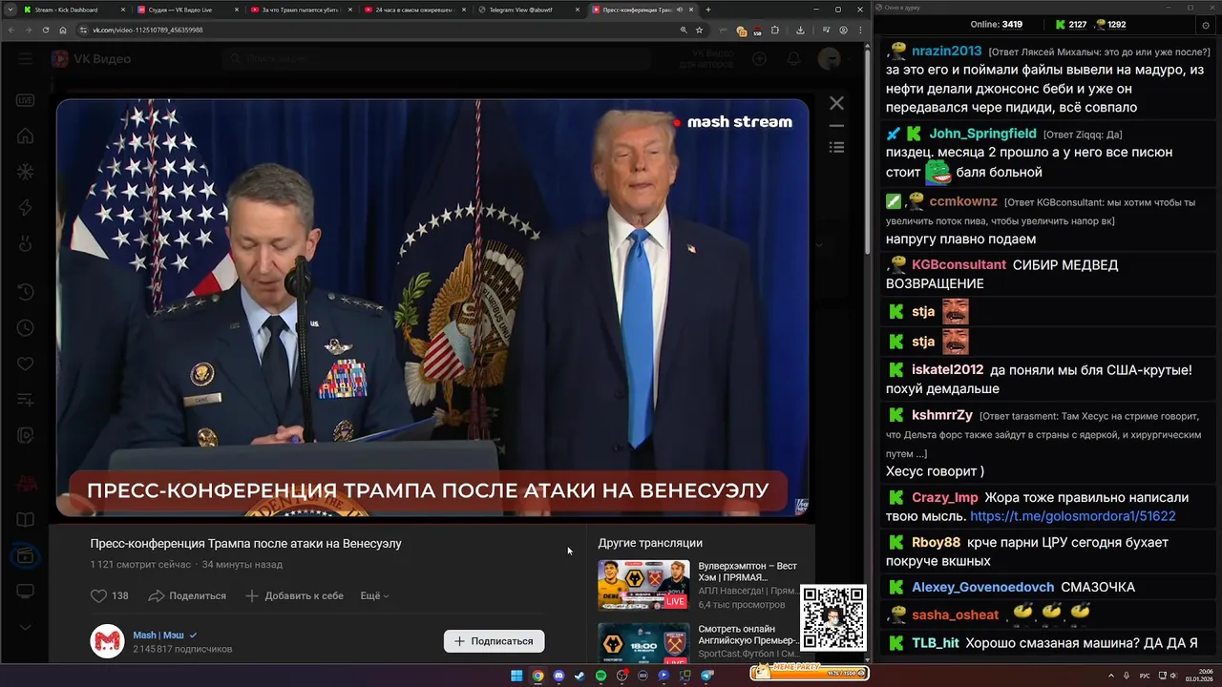Click the MEME PARTY progress bar widget
This screenshot has width=1222, height=687.
(809, 672)
